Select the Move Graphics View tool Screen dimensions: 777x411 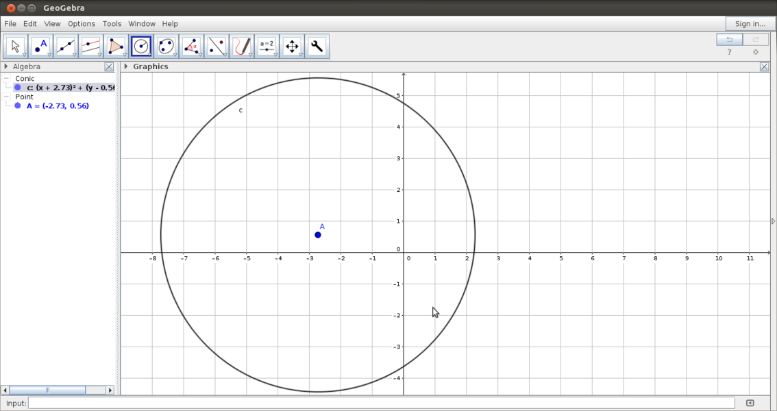[292, 46]
